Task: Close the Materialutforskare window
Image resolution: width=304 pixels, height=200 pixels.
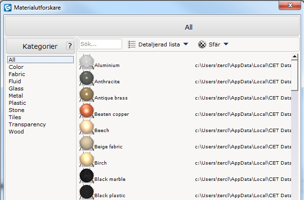Action: [x=290, y=5]
